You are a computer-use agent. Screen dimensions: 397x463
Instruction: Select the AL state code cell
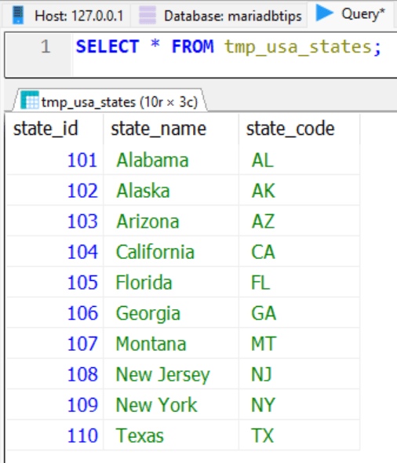click(x=299, y=160)
